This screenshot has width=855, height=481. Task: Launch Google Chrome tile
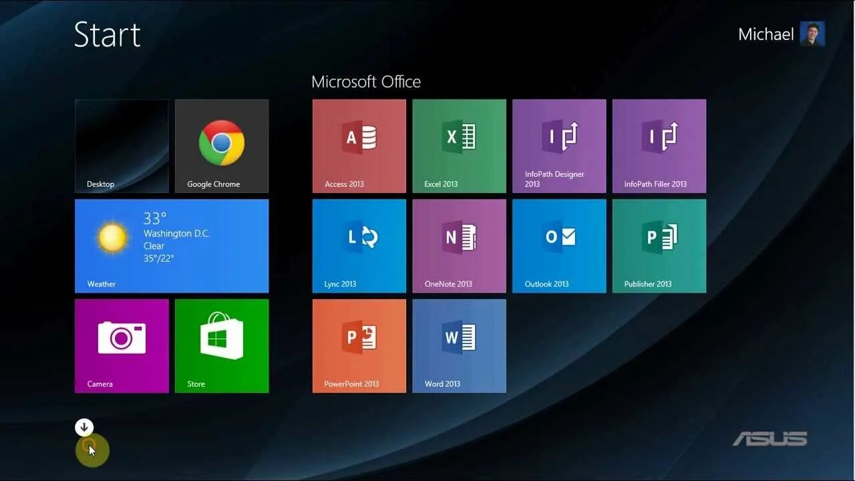[222, 146]
